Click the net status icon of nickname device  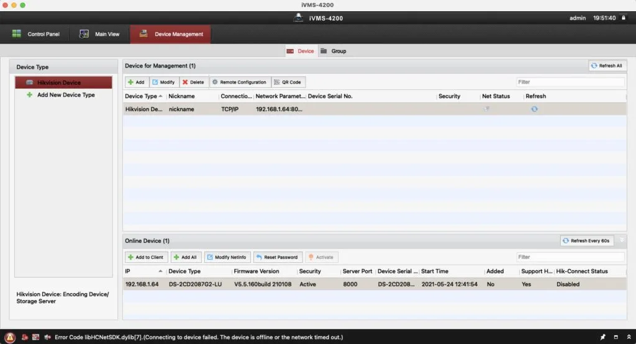click(x=486, y=109)
